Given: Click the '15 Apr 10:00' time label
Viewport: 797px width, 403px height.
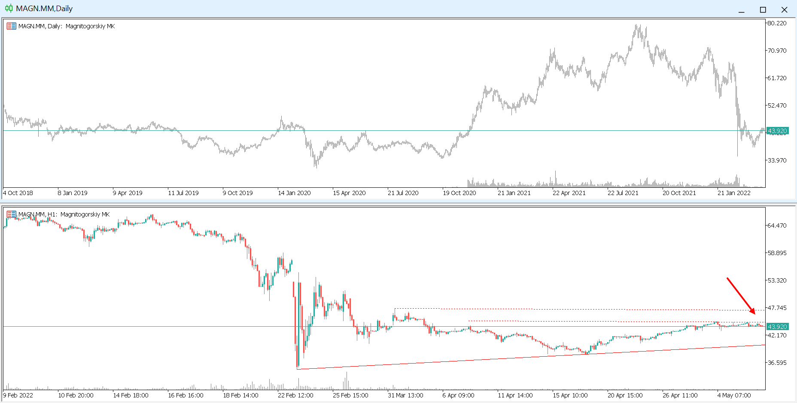Looking at the screenshot, I should click(x=570, y=395).
